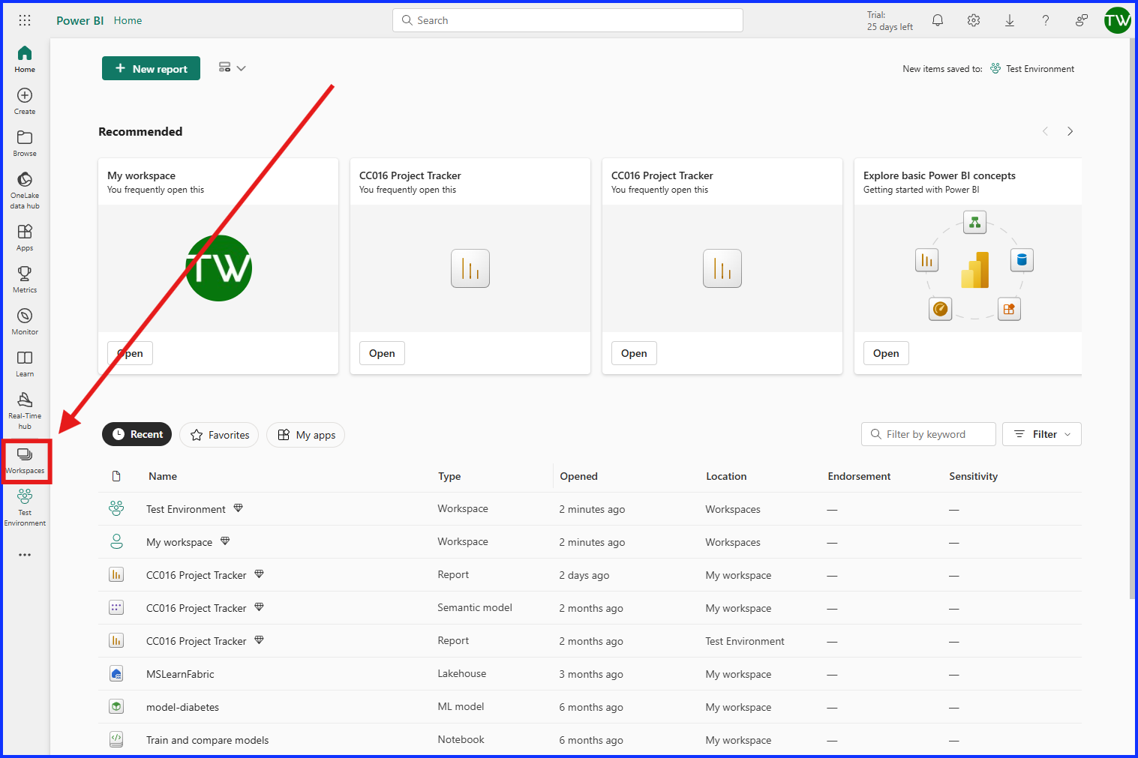Expand the Filter dropdown

pos(1041,433)
